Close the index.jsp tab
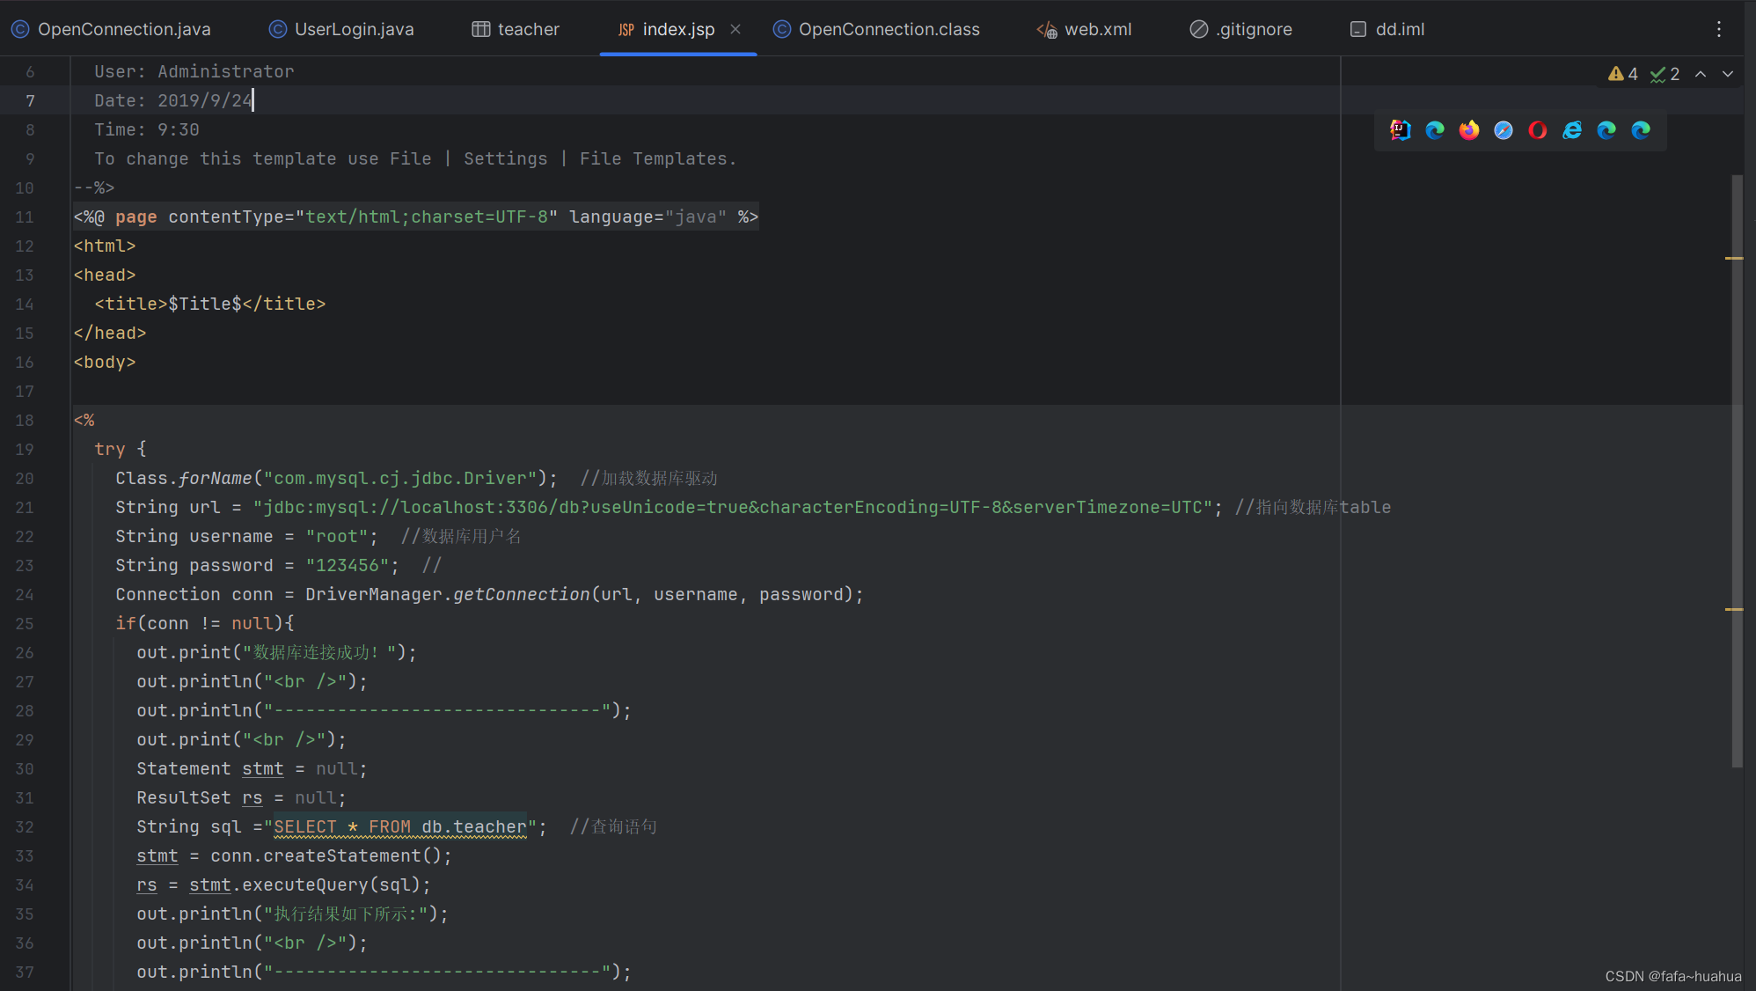Screen dimensions: 1756x991 tap(736, 29)
